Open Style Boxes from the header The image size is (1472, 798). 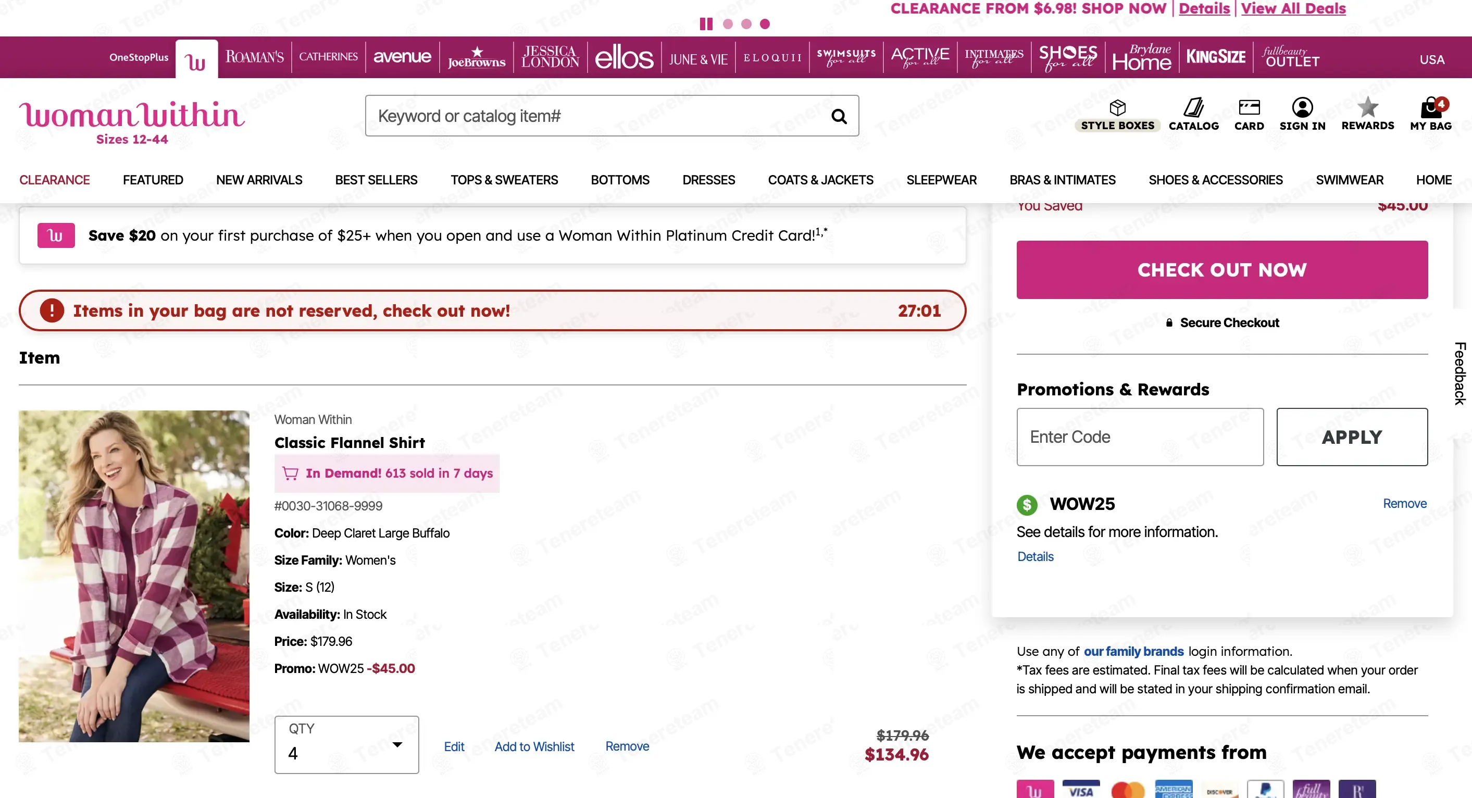[x=1117, y=116]
